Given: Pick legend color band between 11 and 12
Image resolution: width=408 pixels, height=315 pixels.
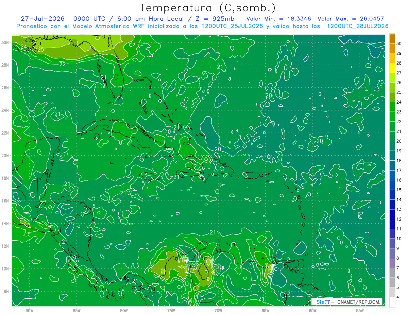Looking at the screenshot, I should pyautogui.click(x=392, y=224).
